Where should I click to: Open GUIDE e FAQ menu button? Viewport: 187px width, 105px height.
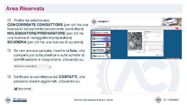click(101, 44)
